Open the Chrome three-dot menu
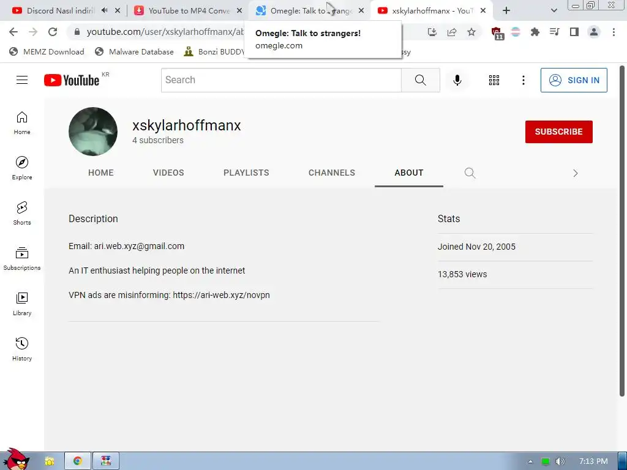Image resolution: width=627 pixels, height=470 pixels. pyautogui.click(x=614, y=32)
